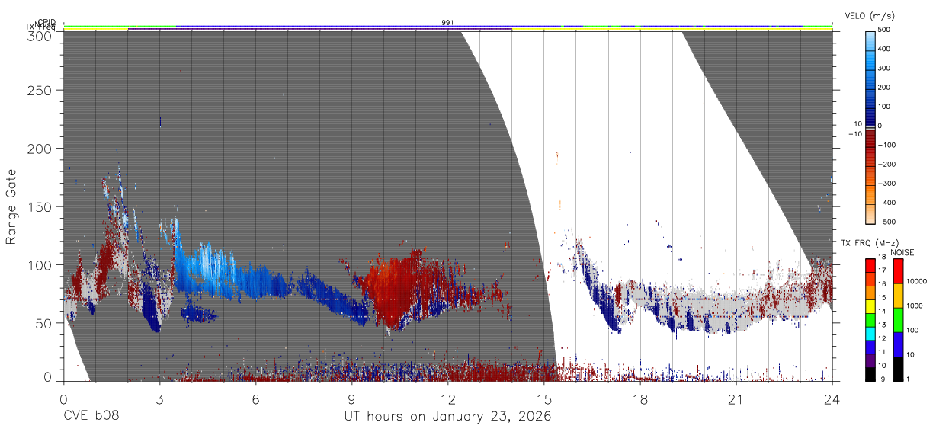Screen dimensions: 936x432
Task: Click "UT hours on January 23, 2026" axis title
Action: [448, 418]
